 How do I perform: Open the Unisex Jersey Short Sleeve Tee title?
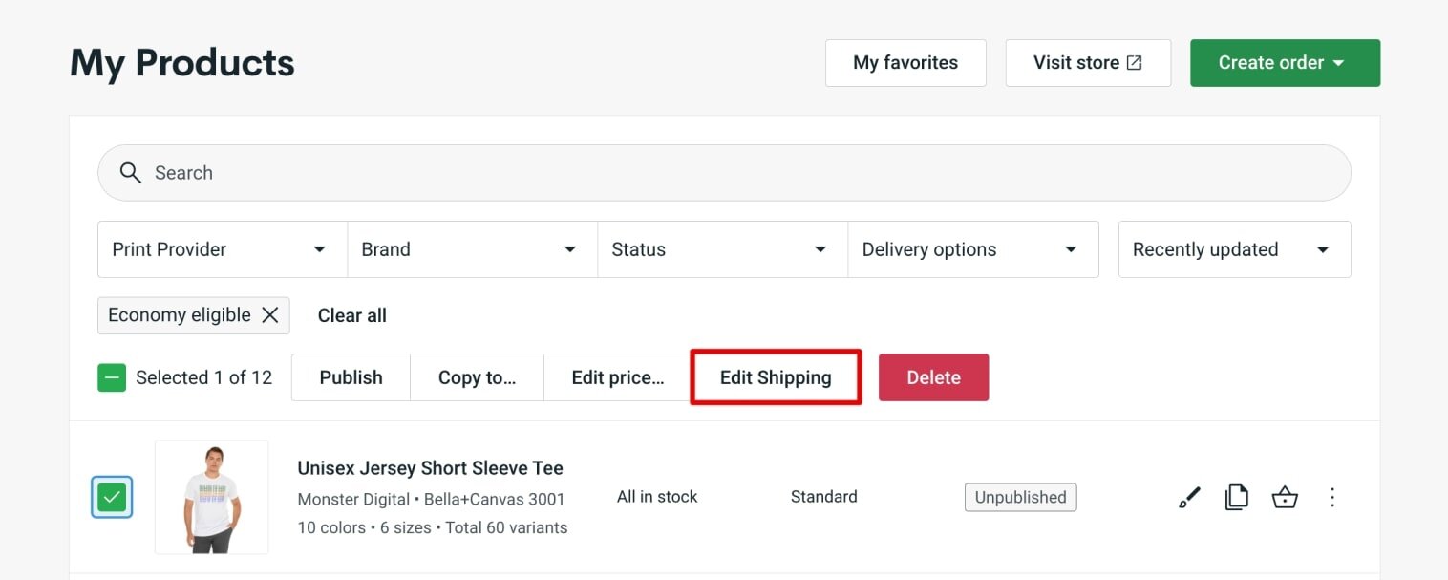tap(430, 468)
